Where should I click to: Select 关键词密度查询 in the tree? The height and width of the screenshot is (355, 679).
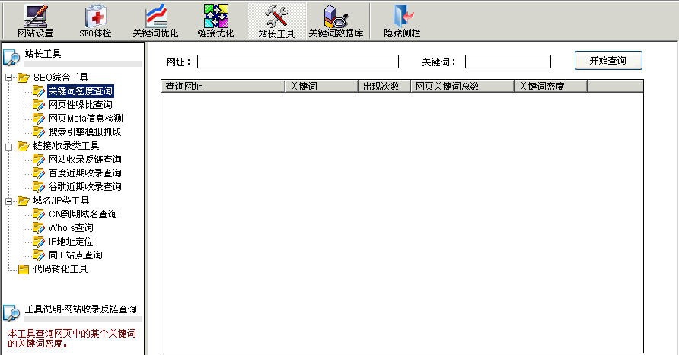coord(81,90)
